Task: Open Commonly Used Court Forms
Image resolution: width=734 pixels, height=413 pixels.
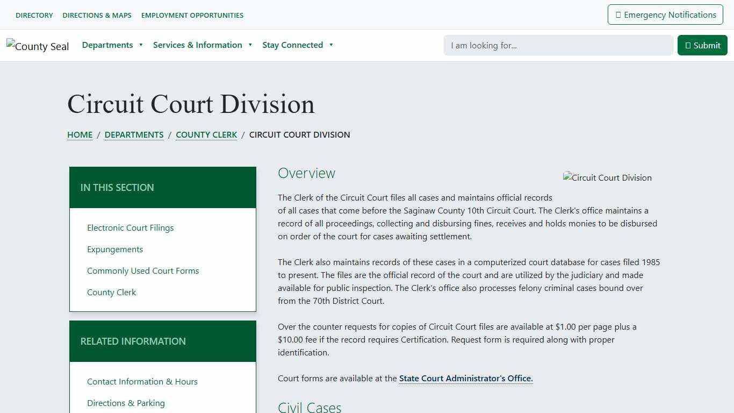Action: [x=143, y=270]
